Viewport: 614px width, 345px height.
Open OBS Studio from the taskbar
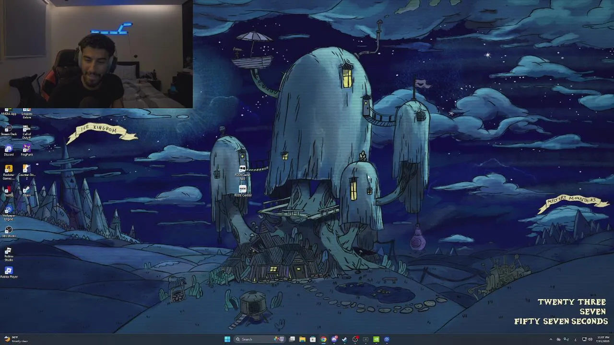(x=355, y=339)
